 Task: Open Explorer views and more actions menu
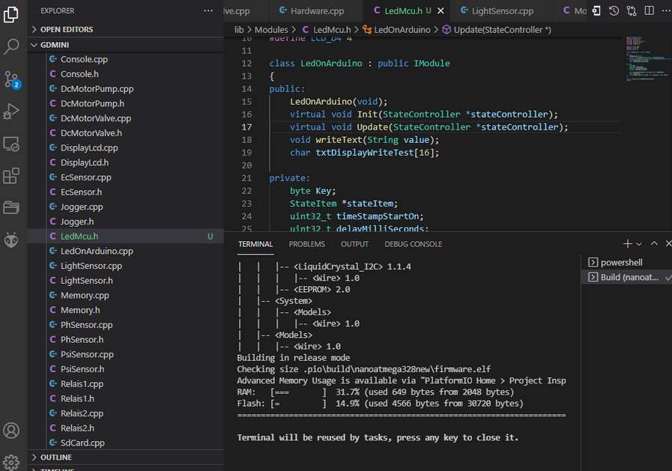click(x=208, y=10)
